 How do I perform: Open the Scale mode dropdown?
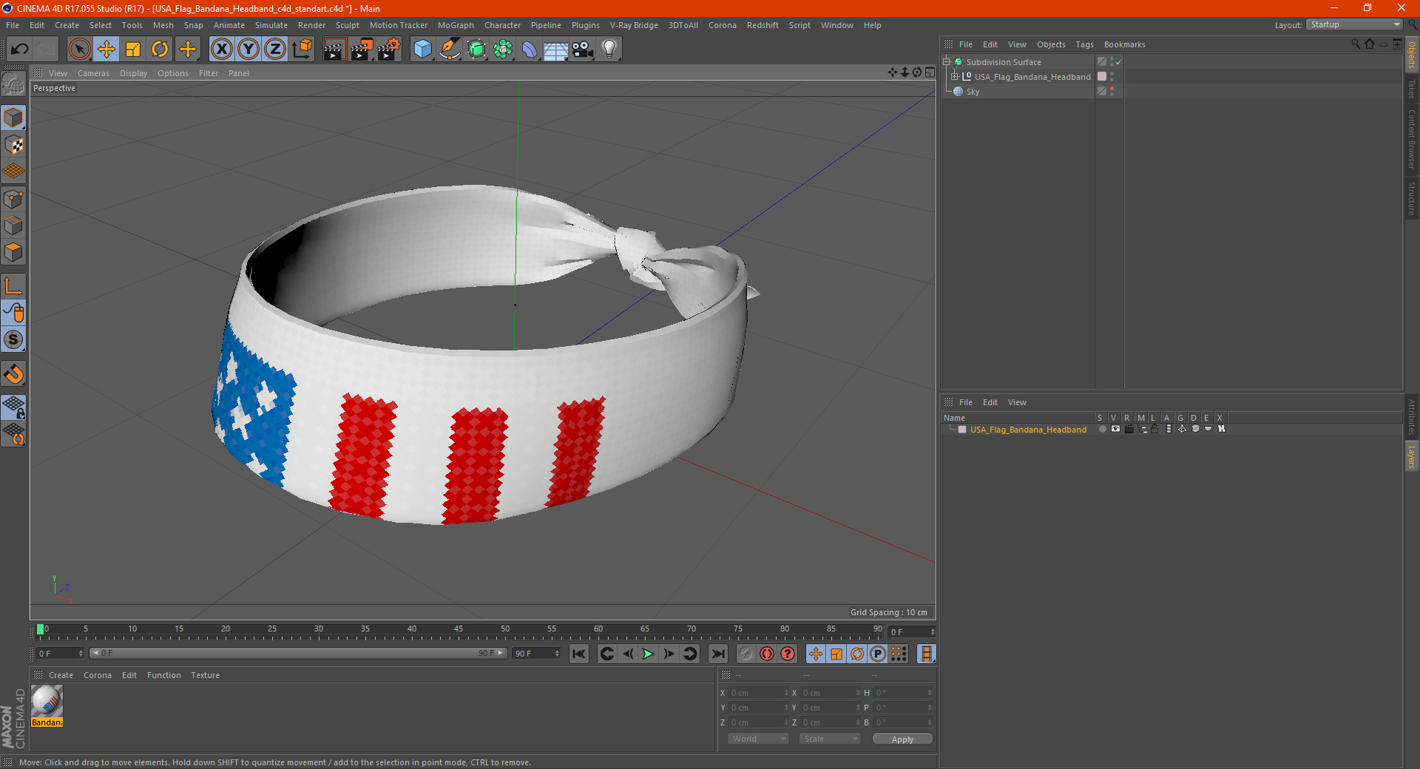[830, 739]
